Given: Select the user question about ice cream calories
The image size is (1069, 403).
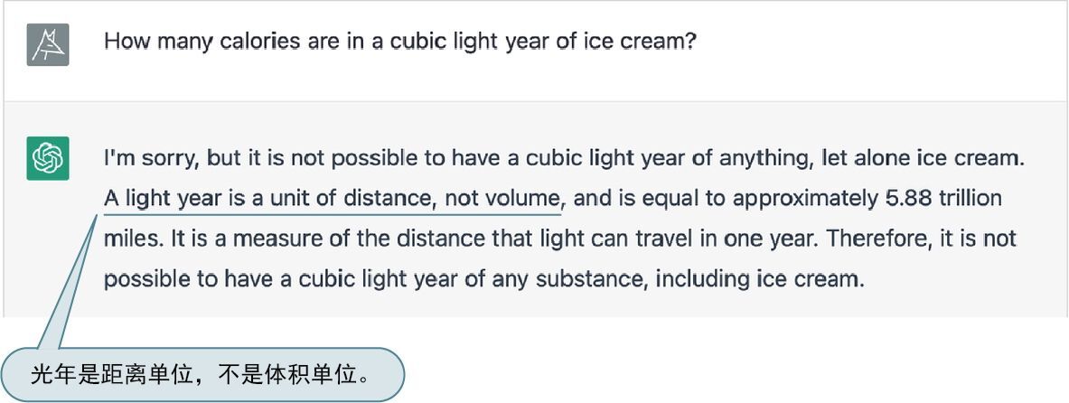Looking at the screenshot, I should (399, 42).
